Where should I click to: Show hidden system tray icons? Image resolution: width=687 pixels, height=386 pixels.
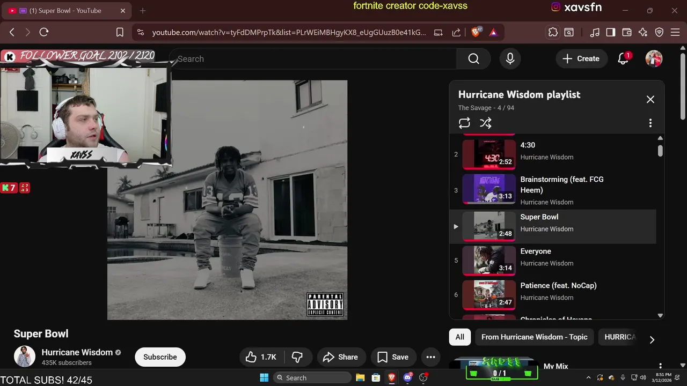(589, 378)
